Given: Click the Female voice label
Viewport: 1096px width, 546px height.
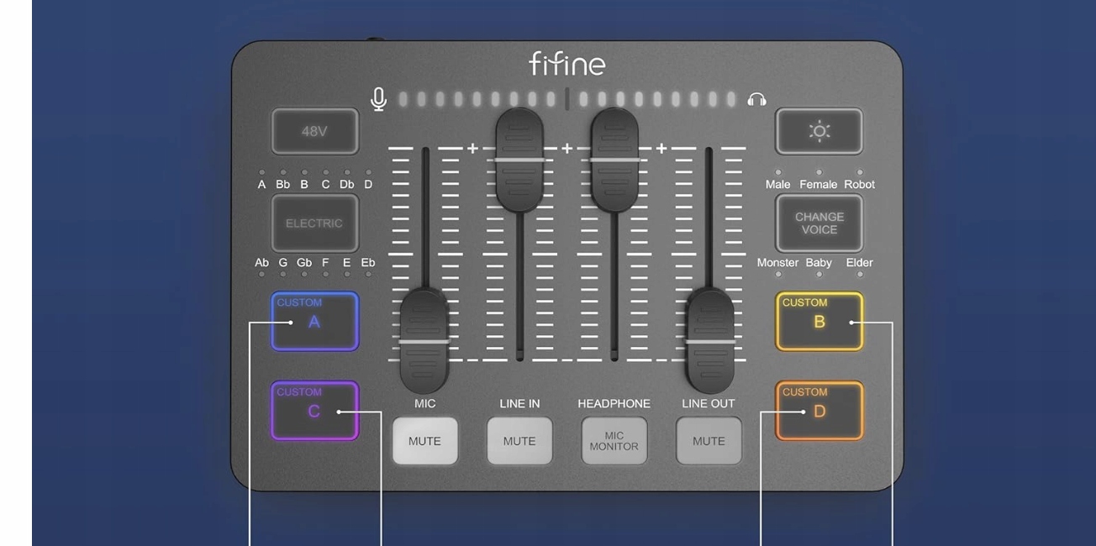Looking at the screenshot, I should [818, 184].
